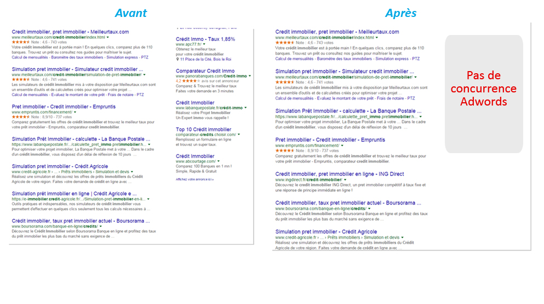Click the www.ingdirect.fr/credit-immobilier URL text
The height and width of the screenshot is (304, 544).
309,180
